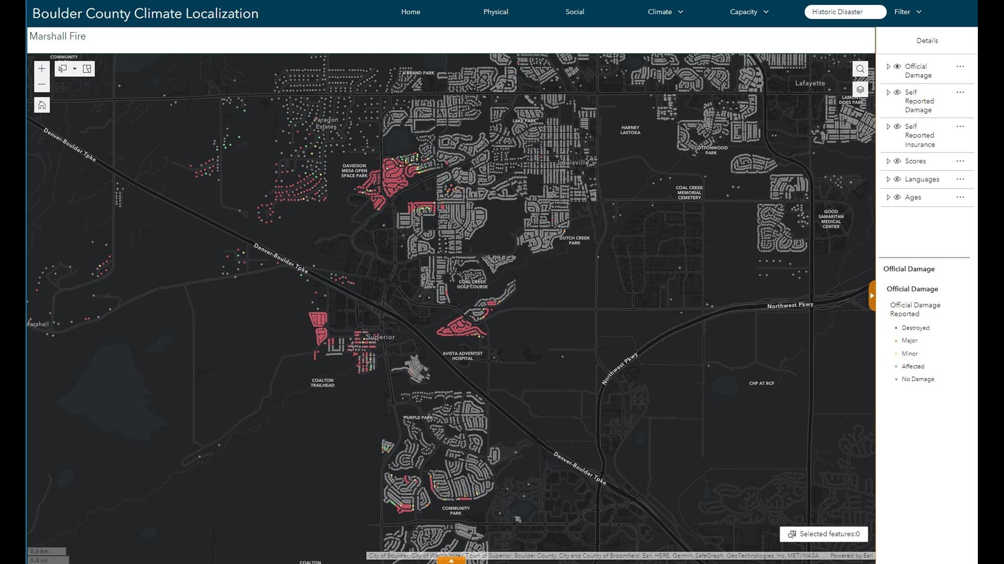
Task: Click the Destroyed red legend swatch
Action: [897, 327]
